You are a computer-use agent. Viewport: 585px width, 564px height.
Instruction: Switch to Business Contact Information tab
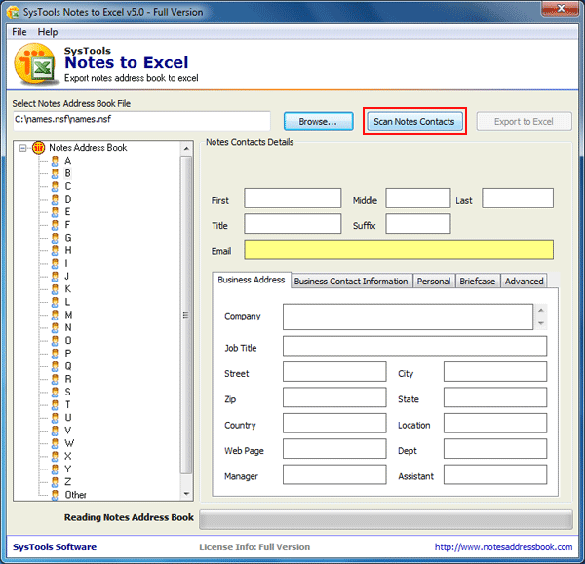[351, 282]
